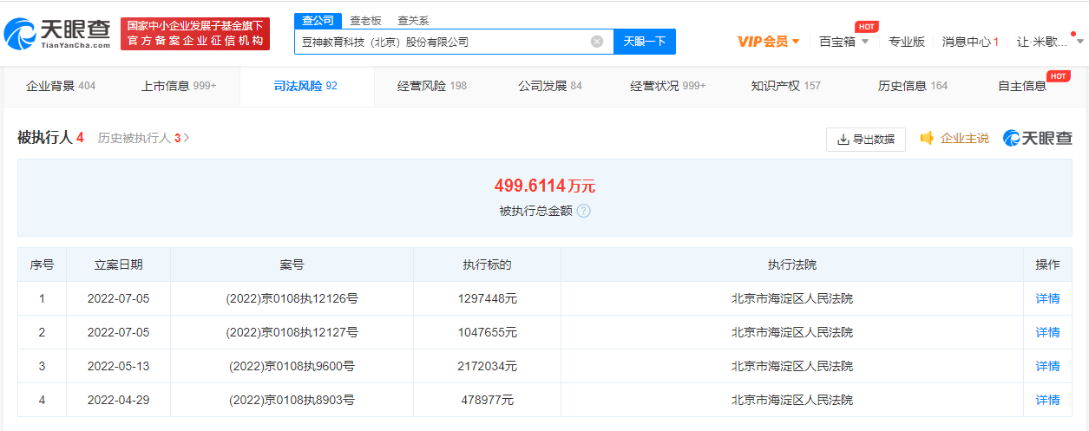This screenshot has height=431, width=1089.
Task: Open the 经营风险 198 tab
Action: [432, 86]
